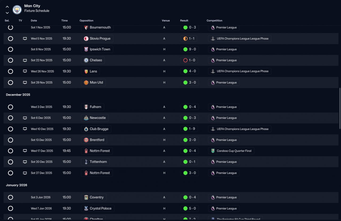Click the Crystal Palace club badge
Image resolution: width=341 pixels, height=221 pixels.
tap(86, 208)
